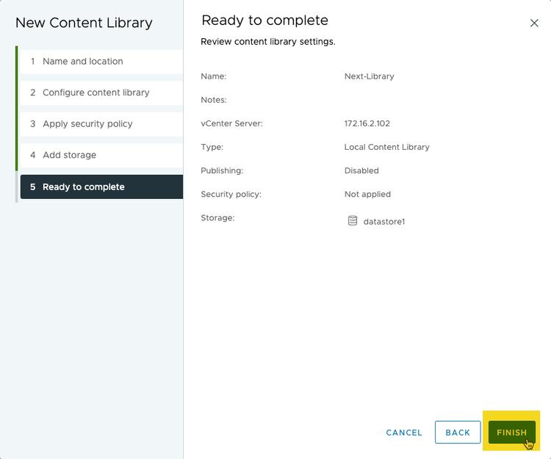Viewport: 551px width, 459px height.
Task: Click the Next-Library name value
Action: pos(369,76)
